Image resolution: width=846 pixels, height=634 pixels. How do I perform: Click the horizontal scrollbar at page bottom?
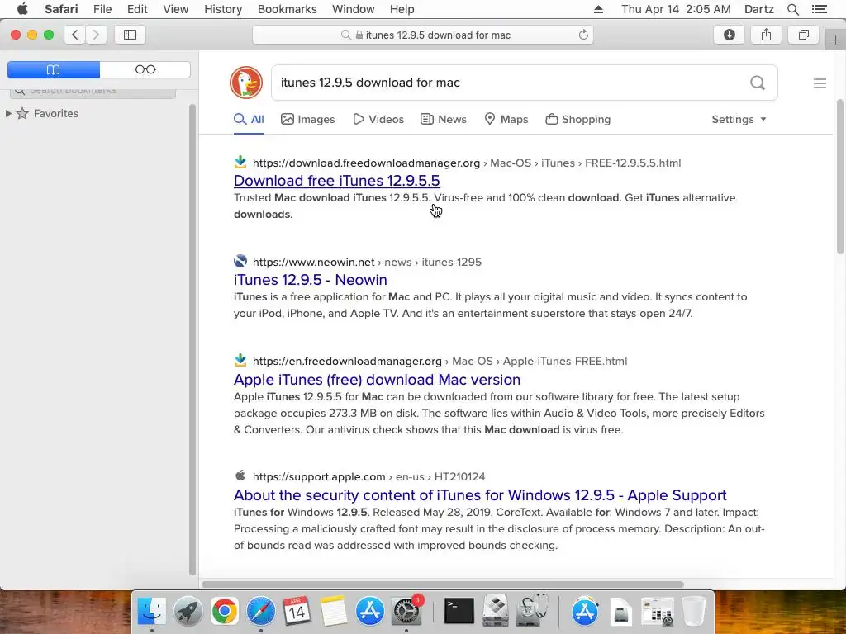tap(443, 584)
